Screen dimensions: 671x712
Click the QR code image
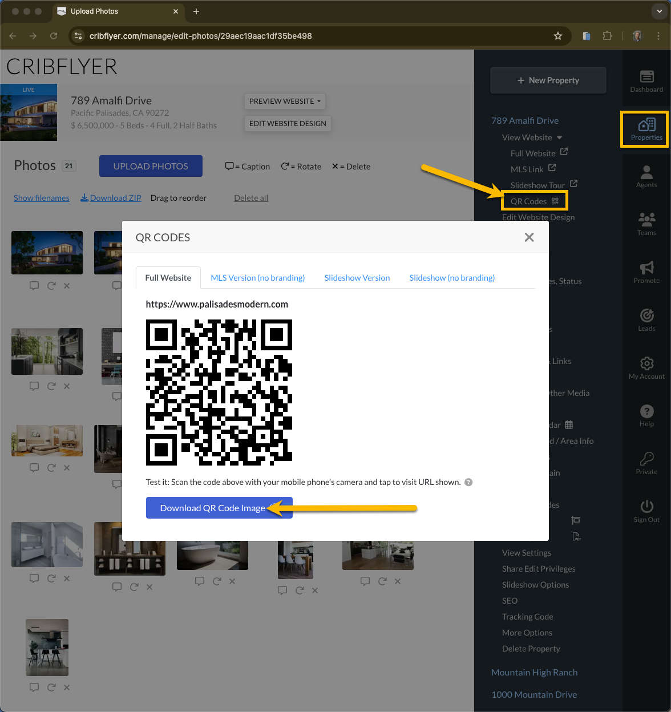(219, 393)
